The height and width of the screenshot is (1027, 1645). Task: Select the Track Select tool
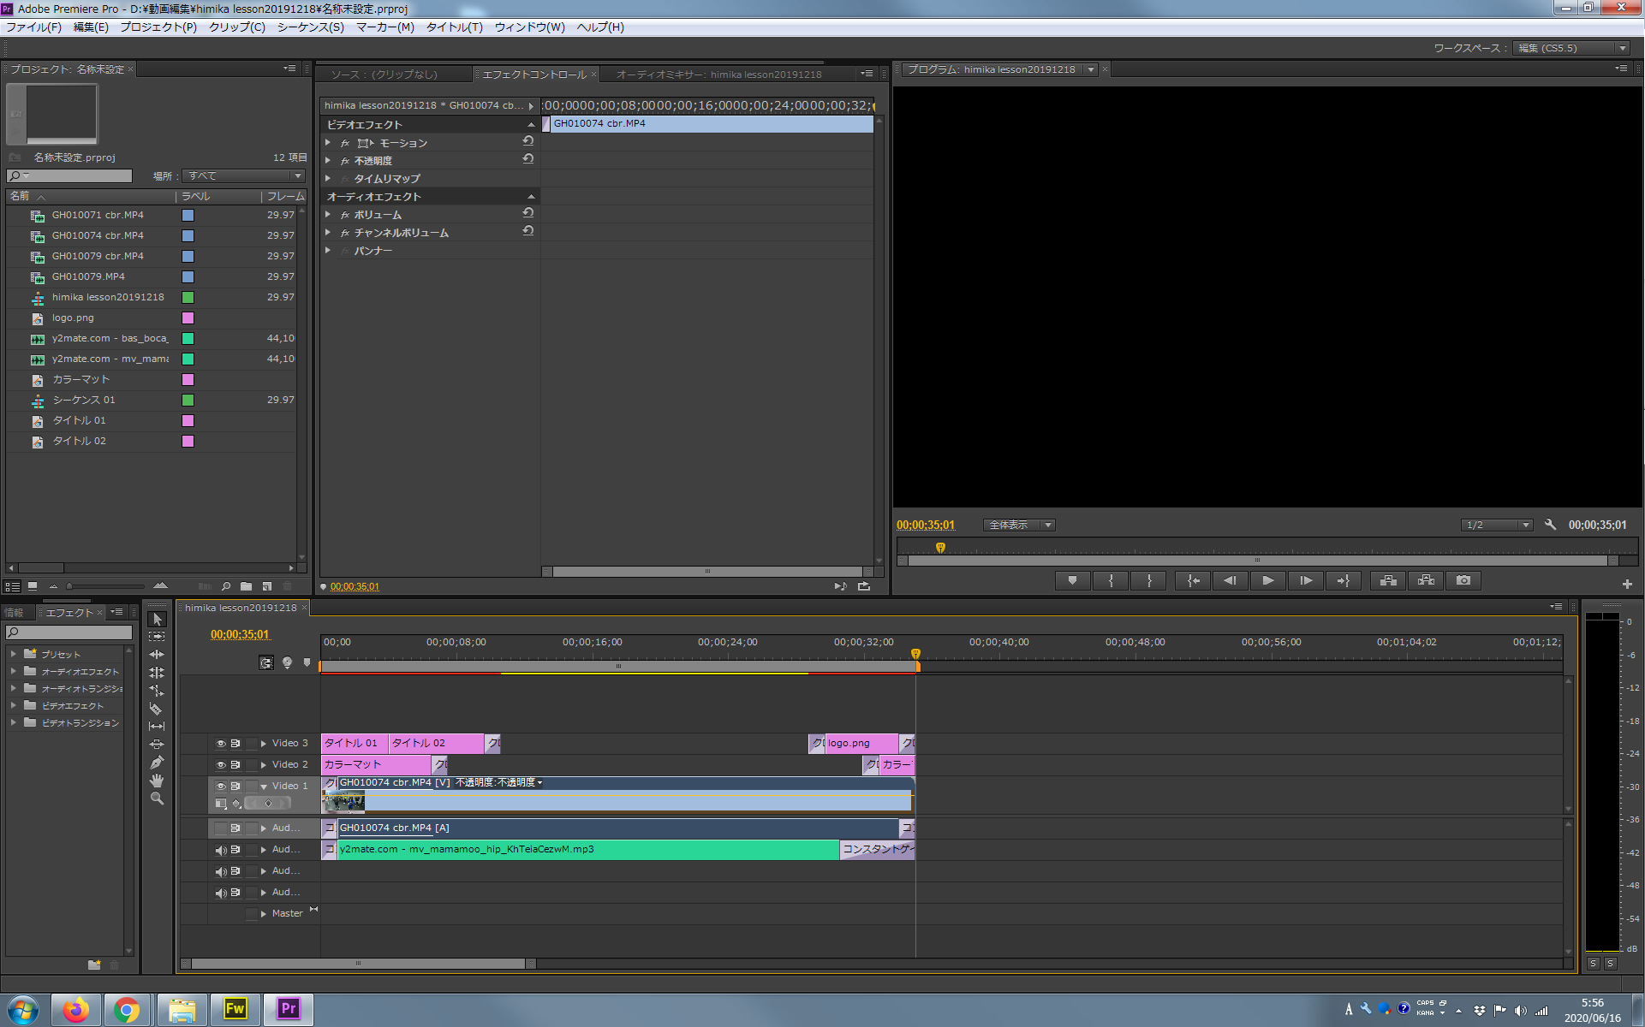[157, 637]
